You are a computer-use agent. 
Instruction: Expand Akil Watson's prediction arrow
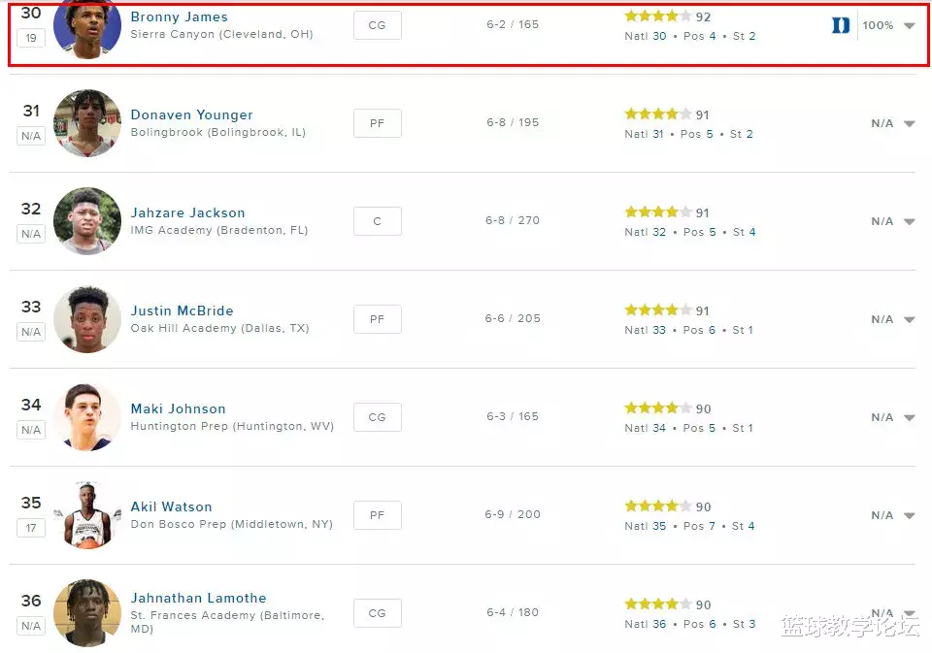click(x=910, y=516)
